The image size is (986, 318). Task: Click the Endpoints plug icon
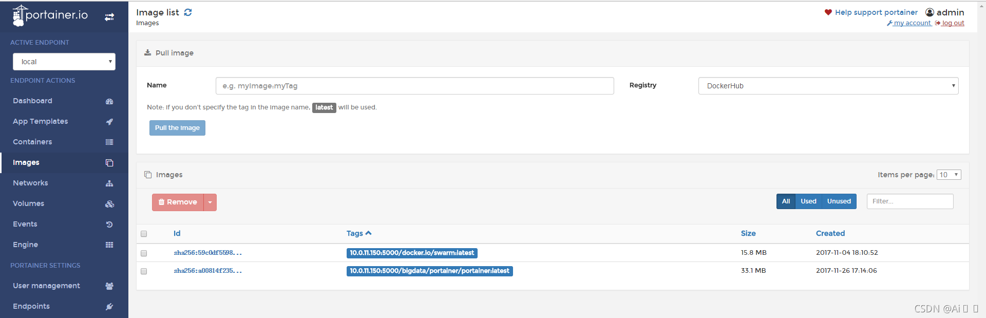coord(109,307)
